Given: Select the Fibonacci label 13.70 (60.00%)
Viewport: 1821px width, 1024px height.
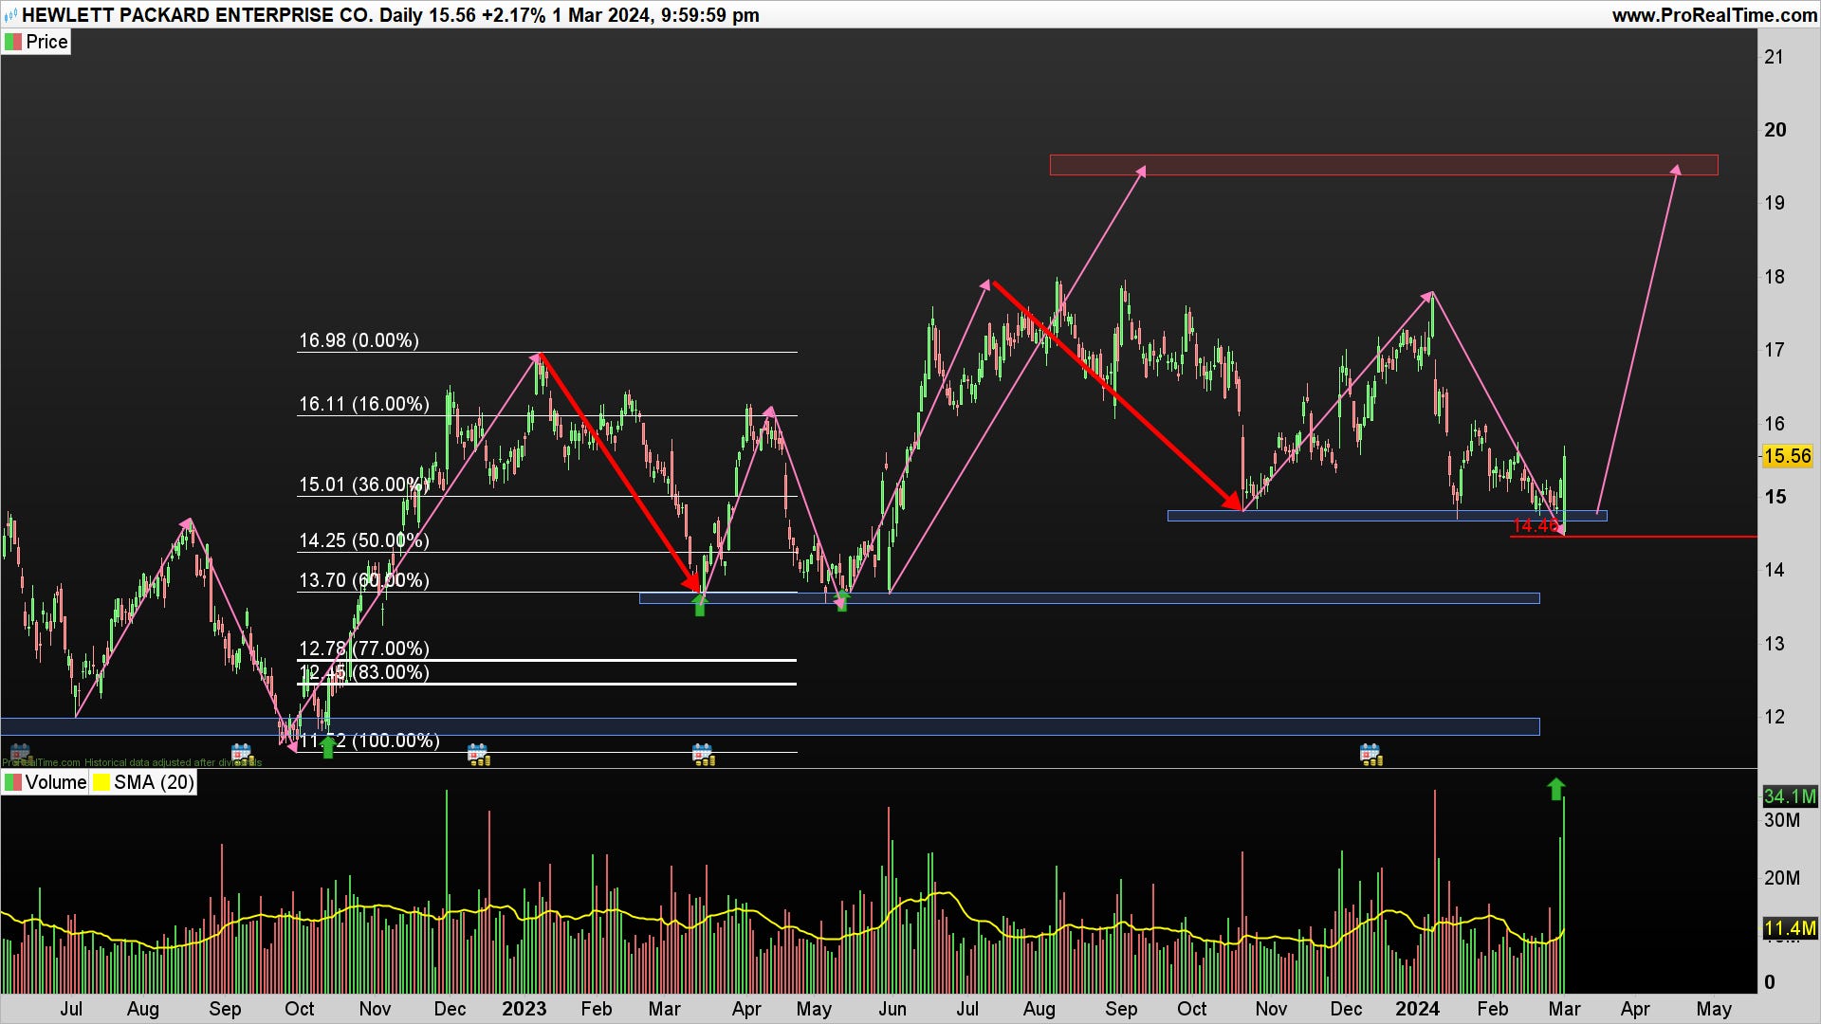Looking at the screenshot, I should point(364,580).
